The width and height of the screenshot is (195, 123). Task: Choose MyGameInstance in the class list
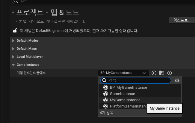click(140, 100)
